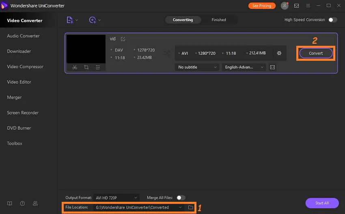Open the hamburger menu icon

tap(308, 6)
